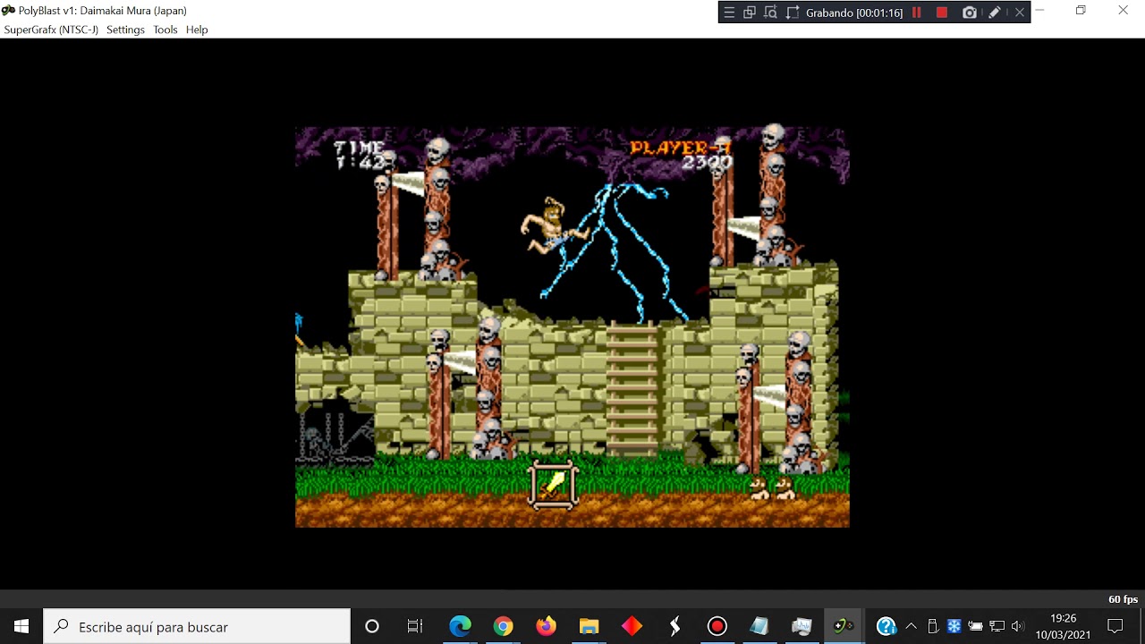Open the volume speaker tray icon
This screenshot has height=644, width=1145.
click(1018, 626)
